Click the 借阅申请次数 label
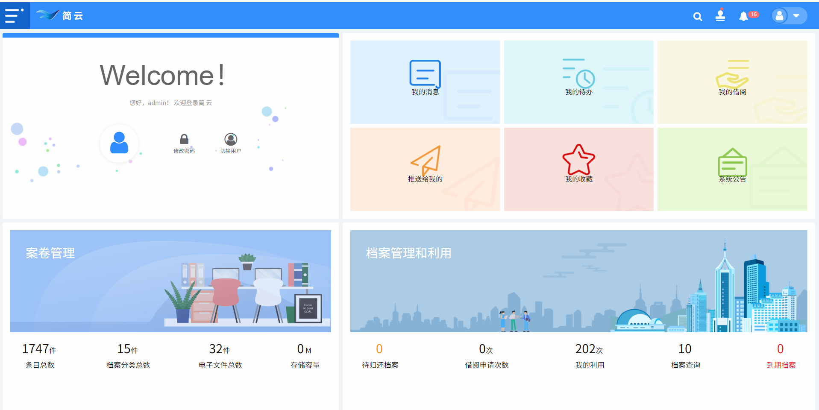Screen dimensions: 819x410 (x=487, y=365)
